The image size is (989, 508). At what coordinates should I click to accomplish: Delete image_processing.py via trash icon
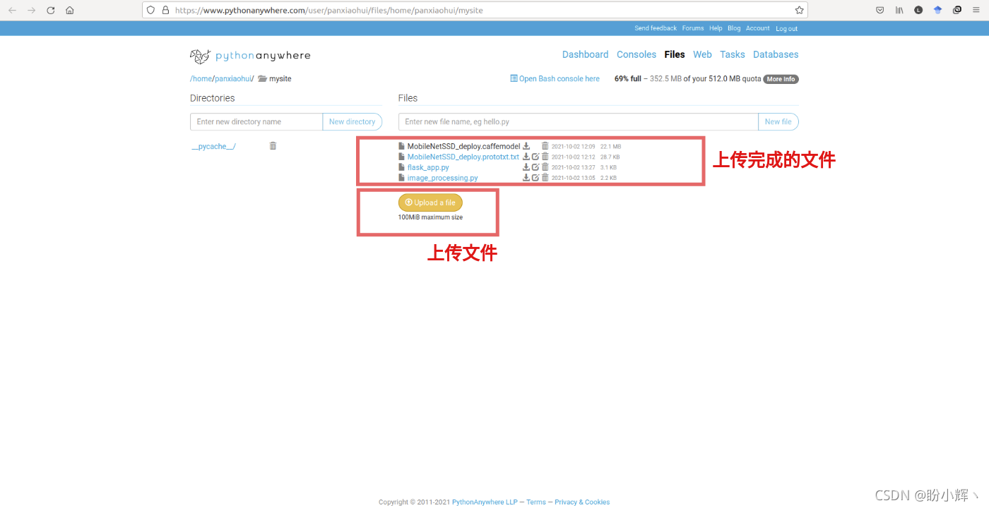pyautogui.click(x=545, y=178)
